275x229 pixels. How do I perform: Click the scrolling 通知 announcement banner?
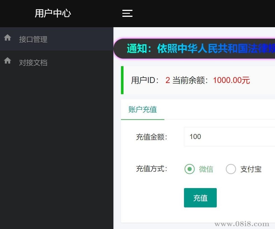click(194, 48)
